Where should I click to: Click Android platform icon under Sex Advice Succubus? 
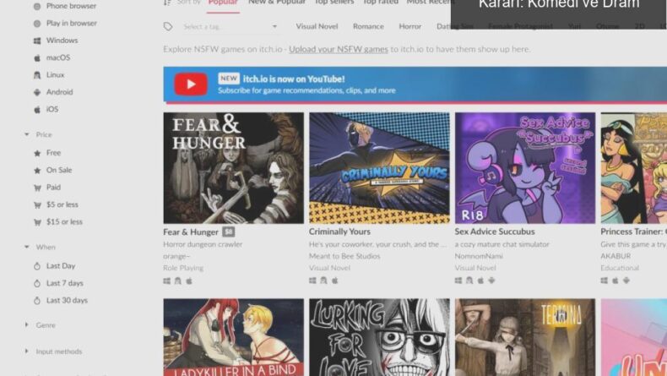tap(491, 281)
